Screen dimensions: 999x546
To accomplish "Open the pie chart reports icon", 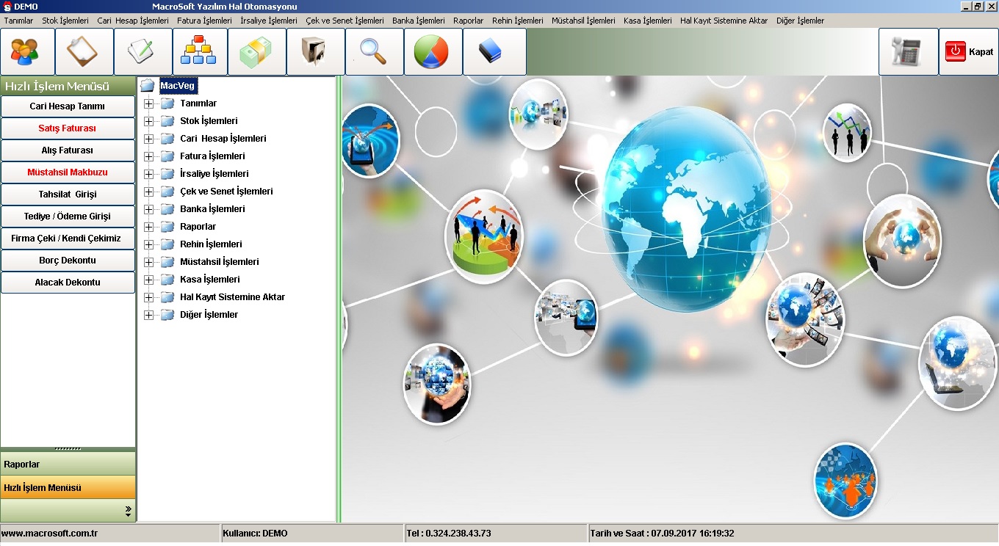I will [x=433, y=52].
